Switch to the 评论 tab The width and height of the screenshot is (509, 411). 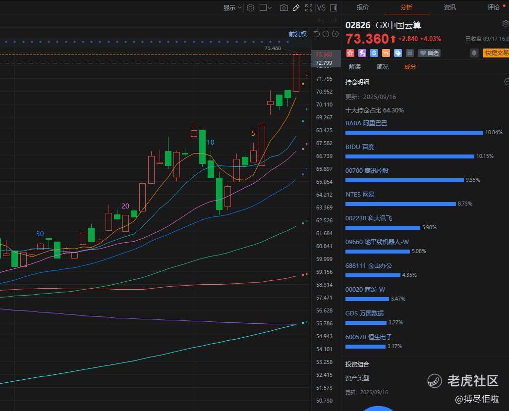(494, 7)
